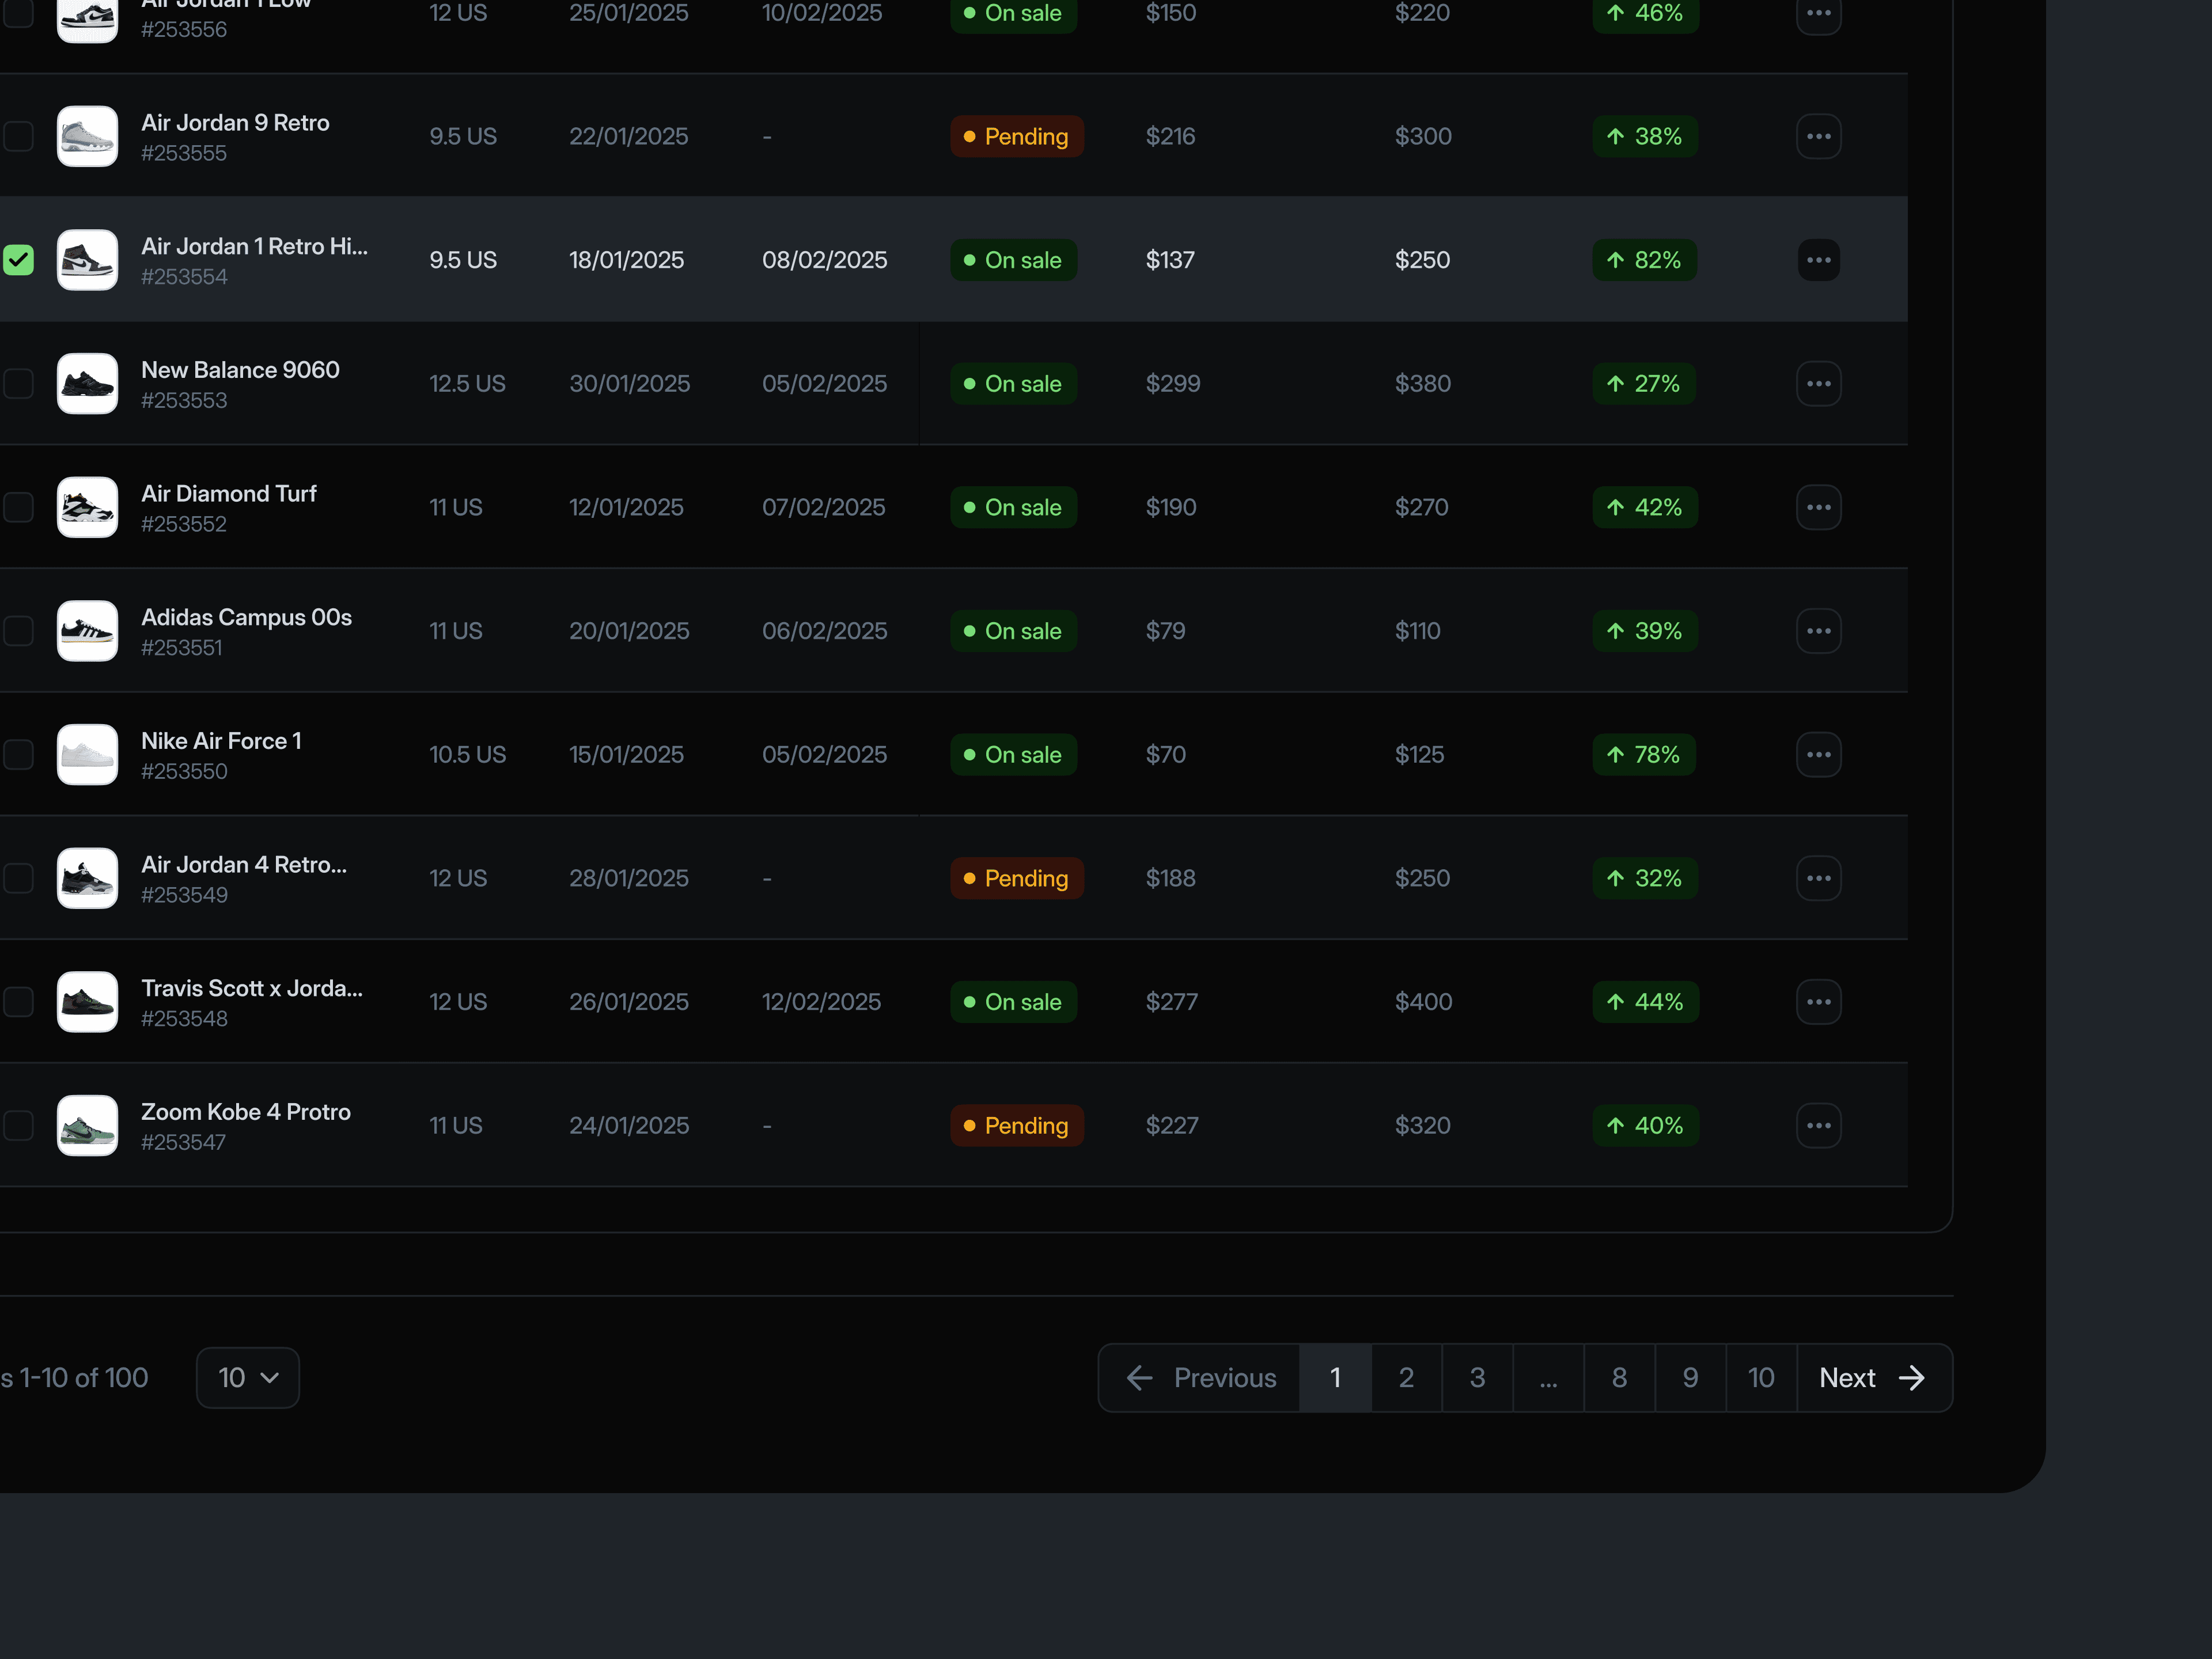Open more options for Air Jordan 4 Retro
This screenshot has height=1659, width=2212.
pos(1818,878)
